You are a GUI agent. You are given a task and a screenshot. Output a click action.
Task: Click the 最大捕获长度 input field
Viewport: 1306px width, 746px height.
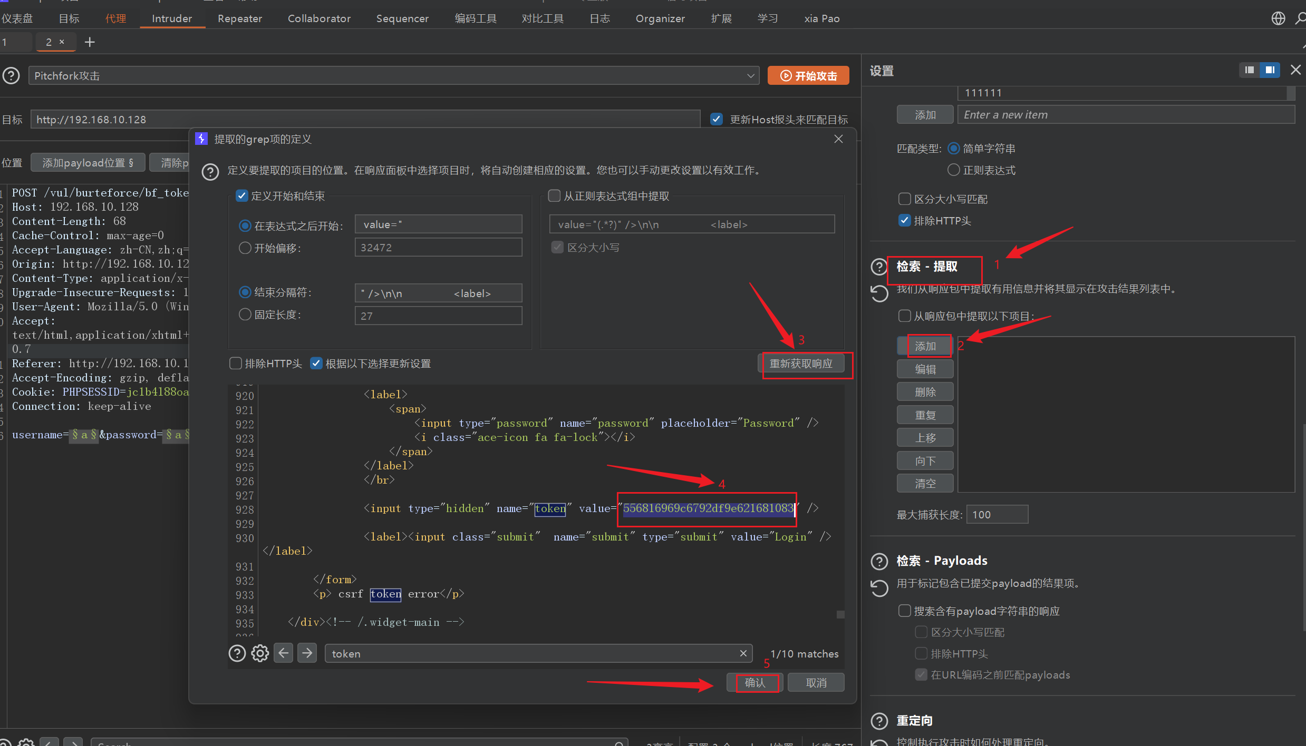tap(997, 515)
